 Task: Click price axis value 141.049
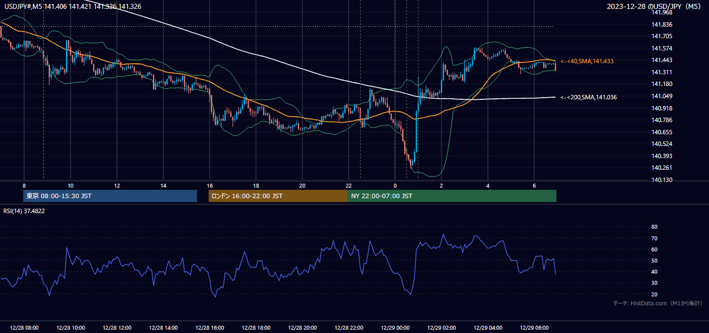(662, 96)
